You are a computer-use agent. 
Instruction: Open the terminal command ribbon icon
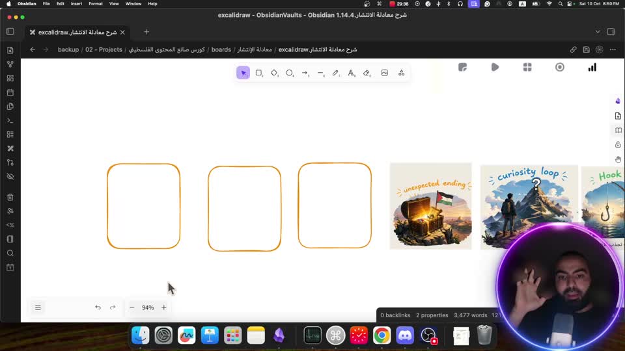pyautogui.click(x=10, y=121)
